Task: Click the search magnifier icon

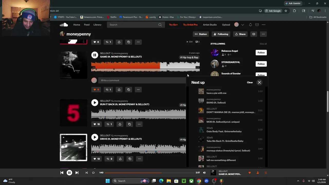Action: pyautogui.click(x=160, y=25)
